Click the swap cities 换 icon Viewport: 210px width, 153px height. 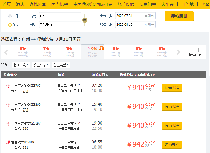[x=84, y=20]
